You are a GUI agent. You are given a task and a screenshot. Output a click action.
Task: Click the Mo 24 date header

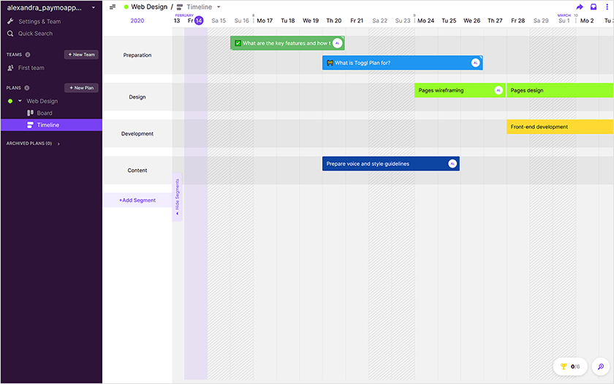[425, 20]
